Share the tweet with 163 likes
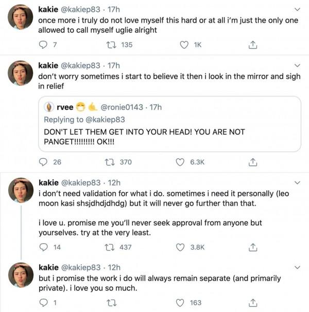309x312 pixels. point(252,303)
